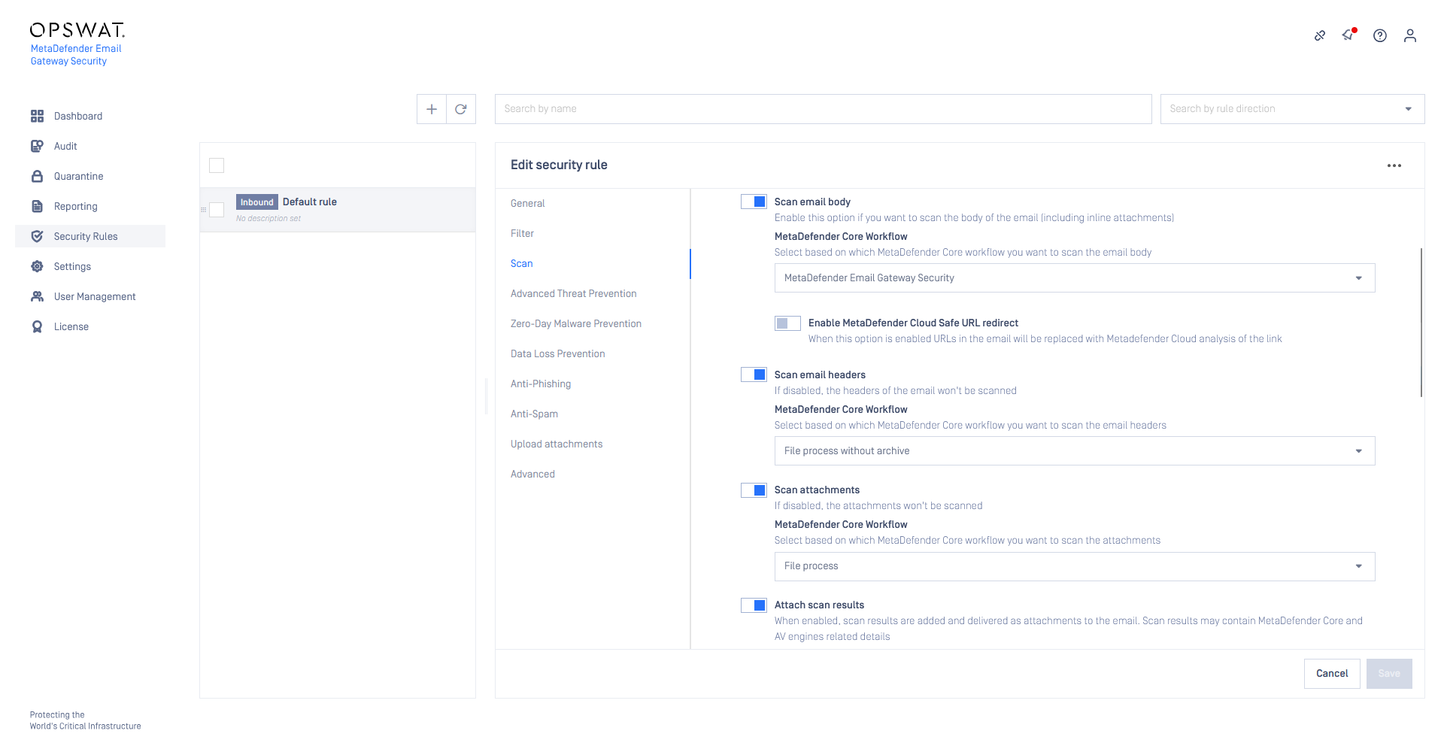Click the Security Rules shield icon
This screenshot has height=755, width=1444.
37,236
